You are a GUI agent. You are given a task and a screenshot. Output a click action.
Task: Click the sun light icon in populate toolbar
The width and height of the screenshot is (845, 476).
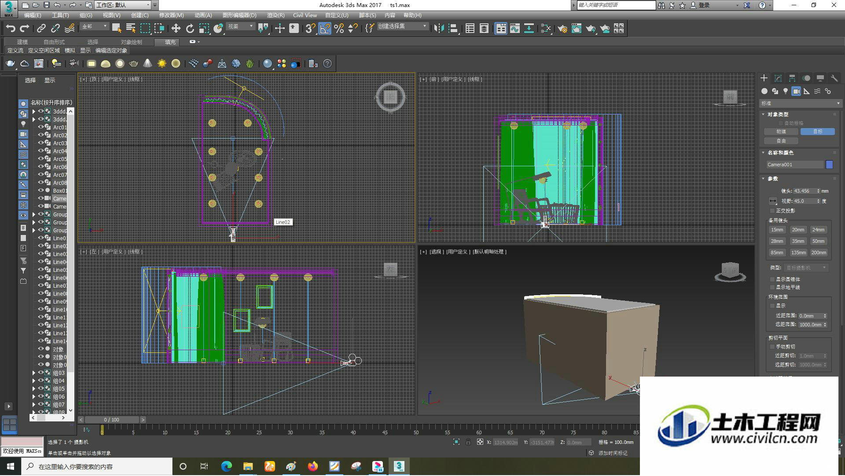(162, 64)
